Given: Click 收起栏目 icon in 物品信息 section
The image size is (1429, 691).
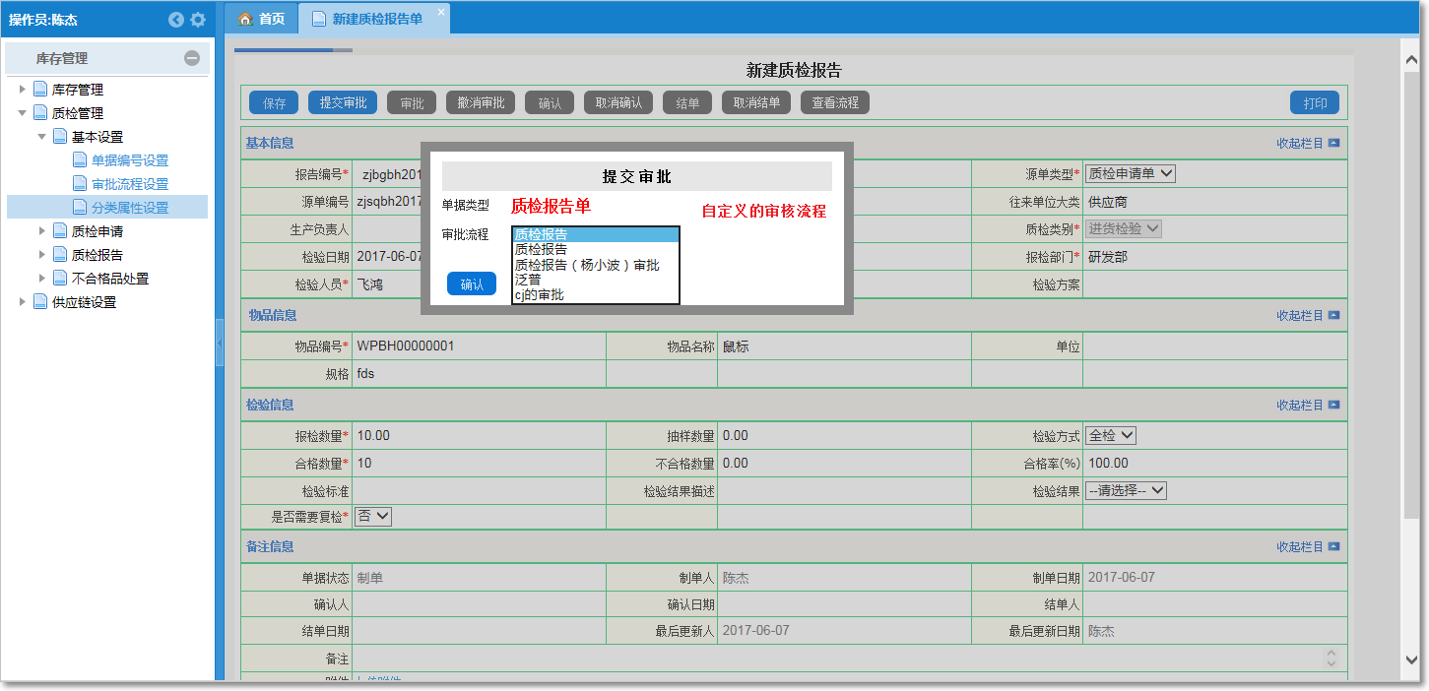Looking at the screenshot, I should 1333,316.
